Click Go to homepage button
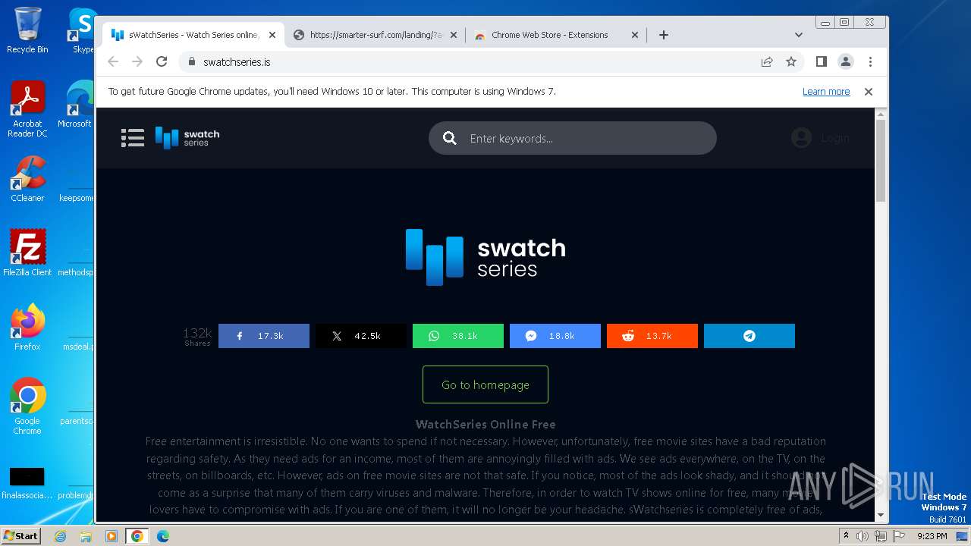971x546 pixels. tap(485, 384)
